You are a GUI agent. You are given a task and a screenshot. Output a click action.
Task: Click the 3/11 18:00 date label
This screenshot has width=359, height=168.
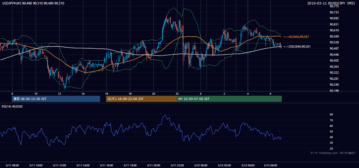point(130,165)
